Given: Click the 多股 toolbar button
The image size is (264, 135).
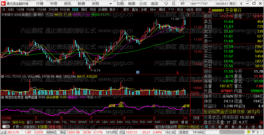Looking at the screenshot, I should [144, 9].
